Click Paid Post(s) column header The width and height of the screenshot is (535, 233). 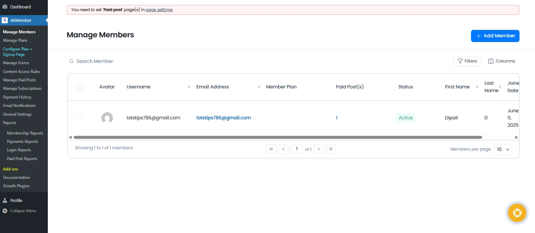pyautogui.click(x=350, y=87)
